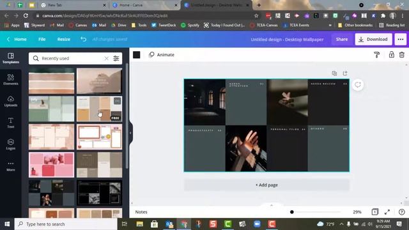Screen dimensions: 409x230
Task: Expand the page strip chevron above Notes
Action: (271, 205)
